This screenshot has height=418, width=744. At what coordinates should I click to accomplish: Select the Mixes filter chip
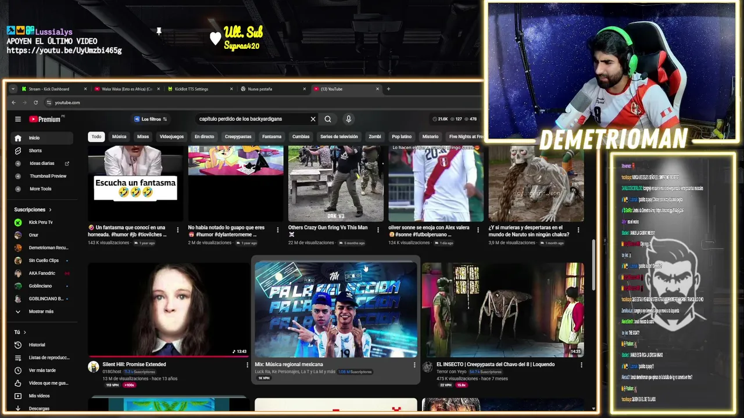143,136
